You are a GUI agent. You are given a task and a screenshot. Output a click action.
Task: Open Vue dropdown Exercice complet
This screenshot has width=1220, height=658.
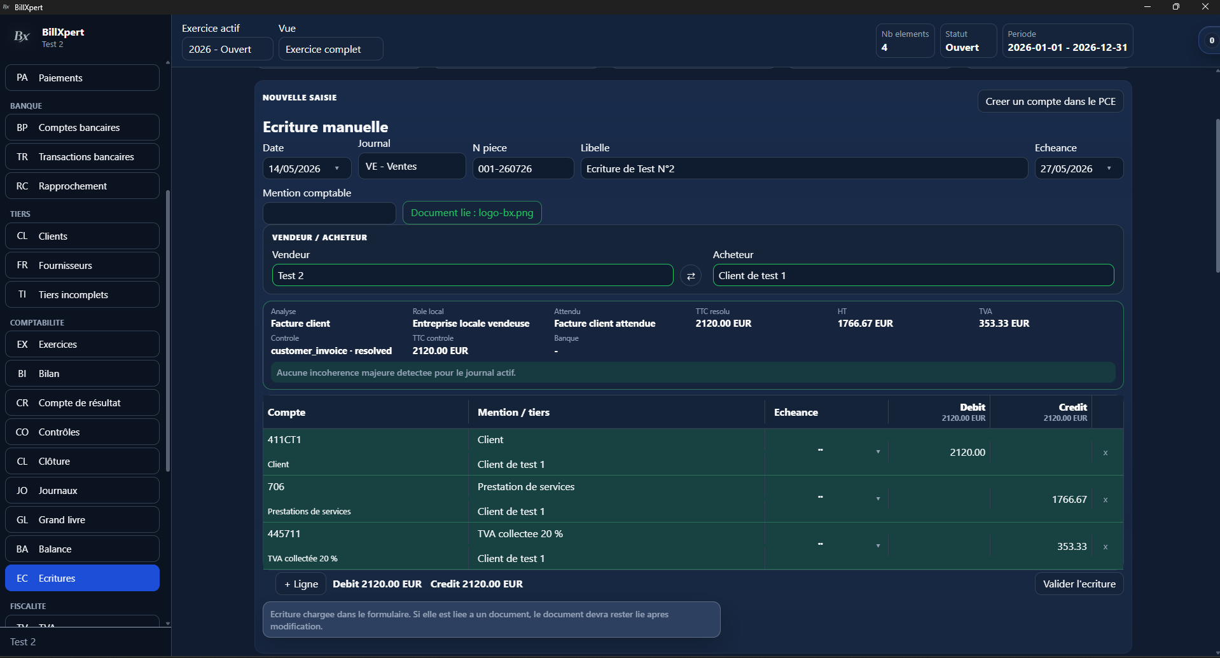pos(331,49)
